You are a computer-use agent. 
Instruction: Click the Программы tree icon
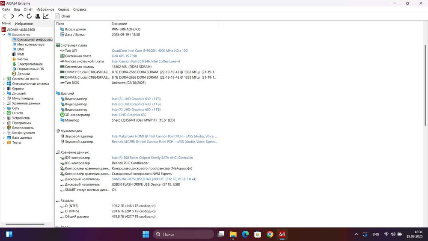pos(9,123)
